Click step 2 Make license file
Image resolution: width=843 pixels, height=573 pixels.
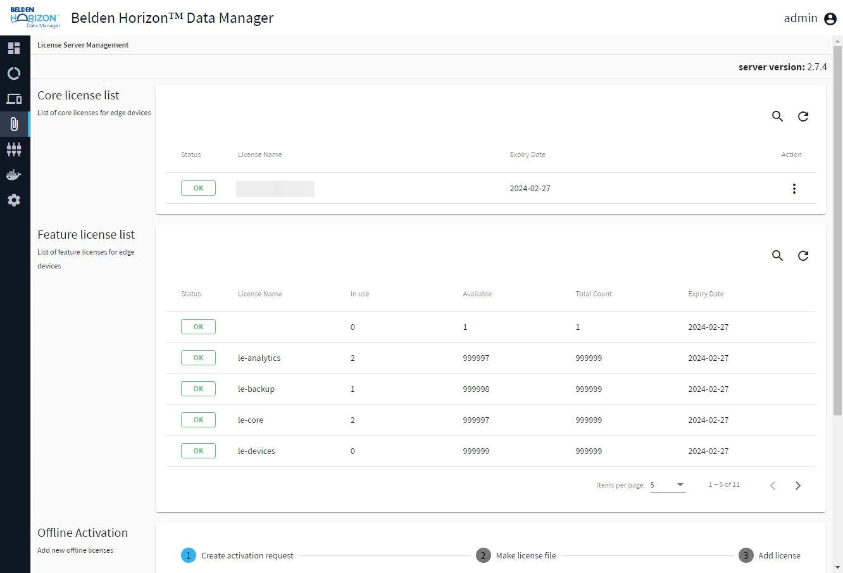coord(516,555)
